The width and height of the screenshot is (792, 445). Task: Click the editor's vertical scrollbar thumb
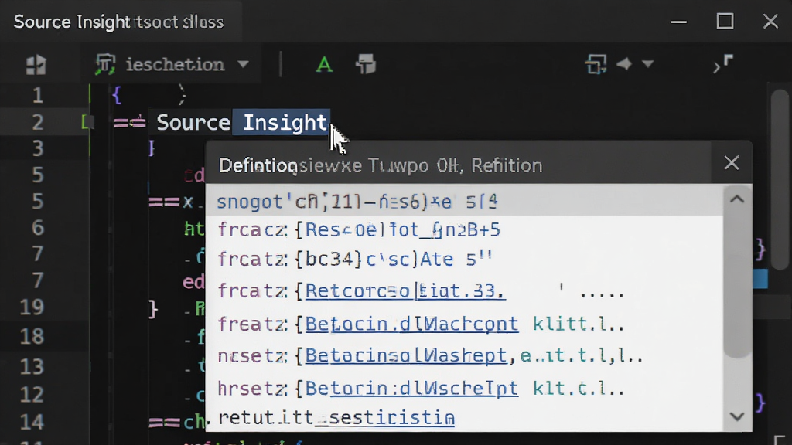point(780,179)
